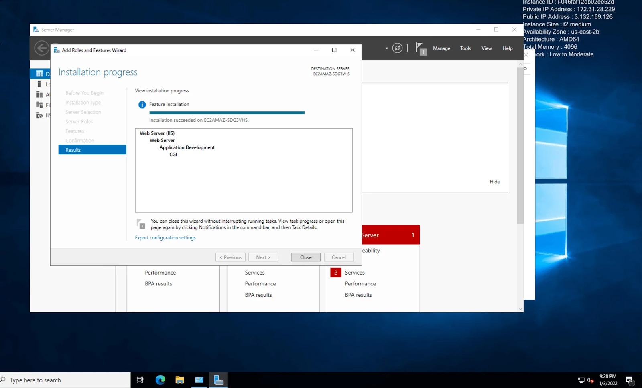Click the CGI result entry
The height and width of the screenshot is (388, 642).
click(x=173, y=155)
